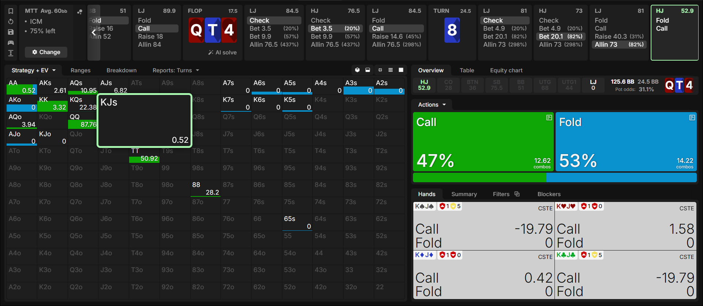Expand the Reports: Turns dropdown
The width and height of the screenshot is (703, 306).
click(176, 70)
